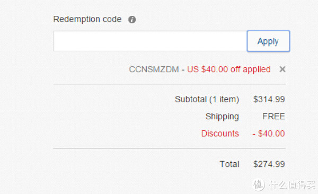This screenshot has height=194, width=318.
Task: Click the Shipping label
Action: [222, 117]
